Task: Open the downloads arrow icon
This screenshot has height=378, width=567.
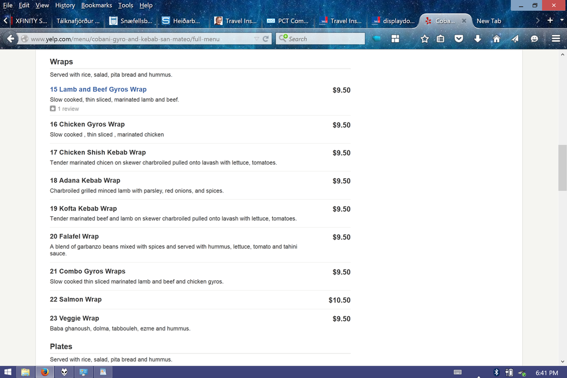Action: point(477,39)
